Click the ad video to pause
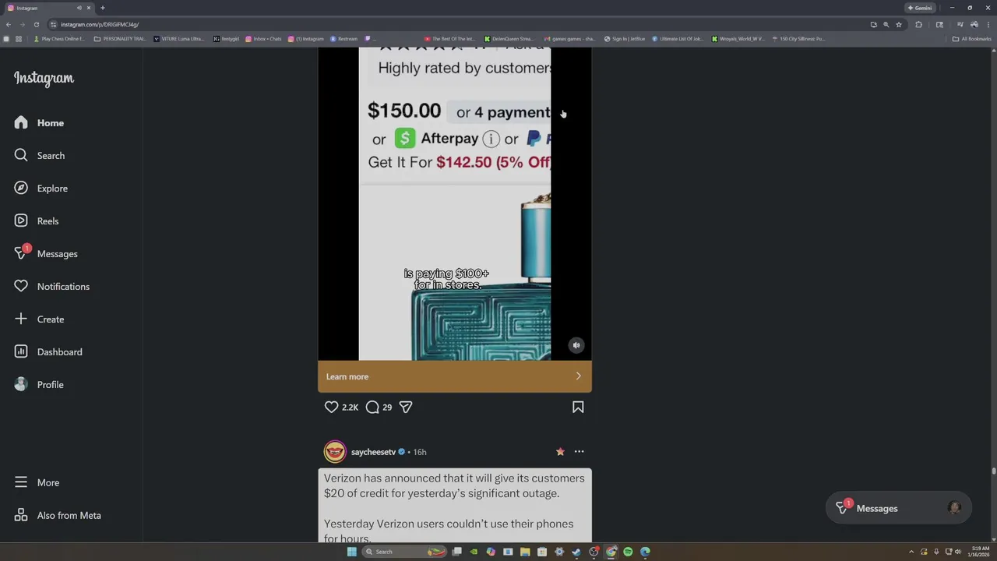The height and width of the screenshot is (561, 997). 455,203
